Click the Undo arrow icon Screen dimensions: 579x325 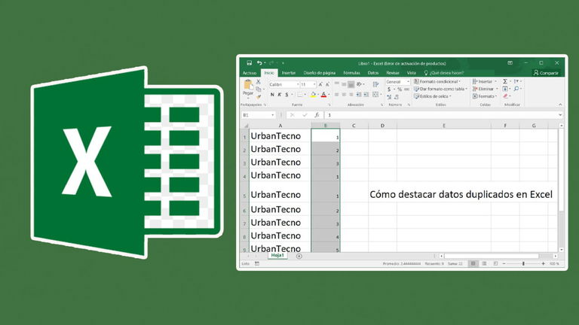[x=259, y=63]
